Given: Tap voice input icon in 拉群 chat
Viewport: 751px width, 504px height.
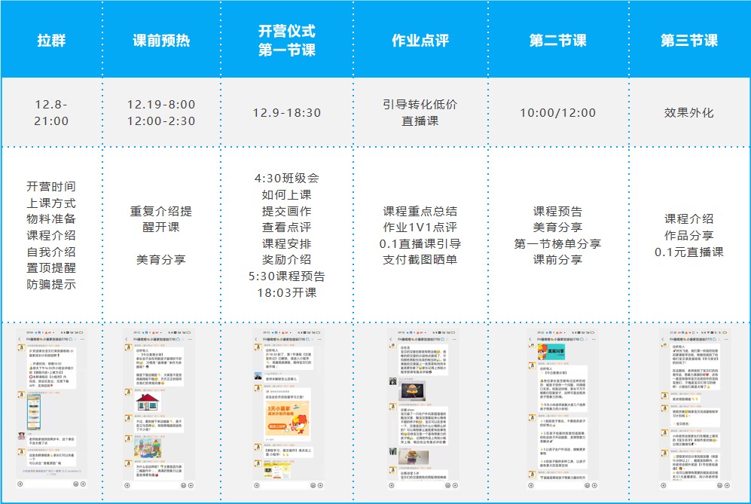Looking at the screenshot, I should tap(20, 484).
